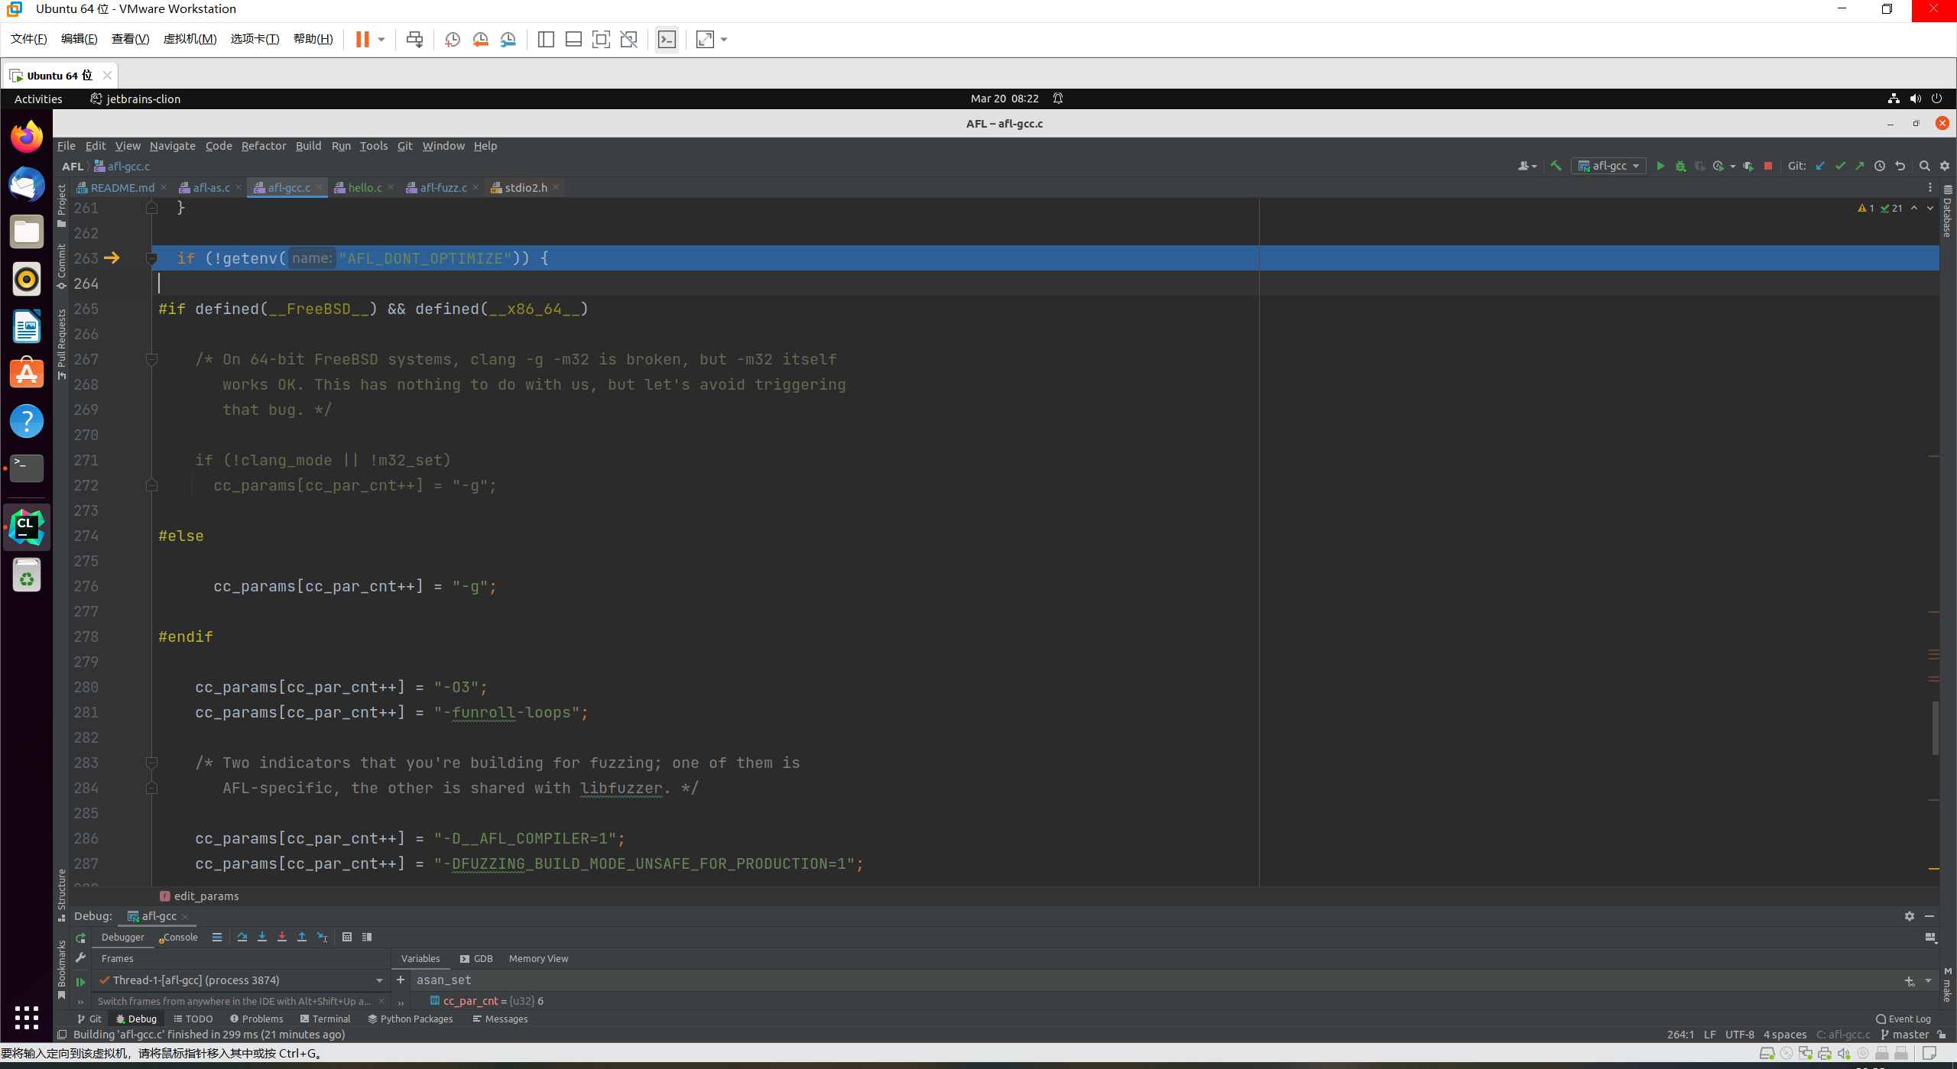Open Search Everywhere magnifier icon

coord(1924,166)
